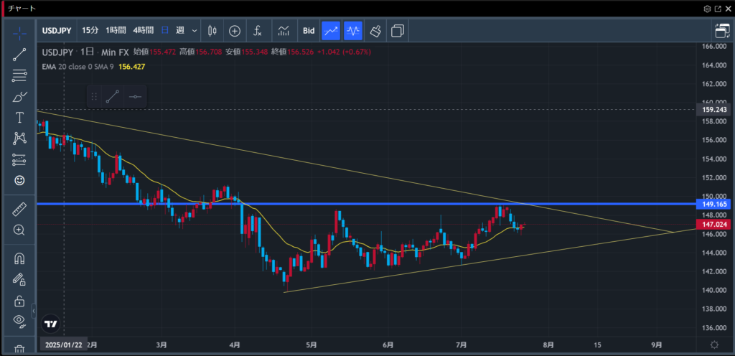Select the 日 daily timeframe
Screen dimensions: 735x356
point(165,30)
